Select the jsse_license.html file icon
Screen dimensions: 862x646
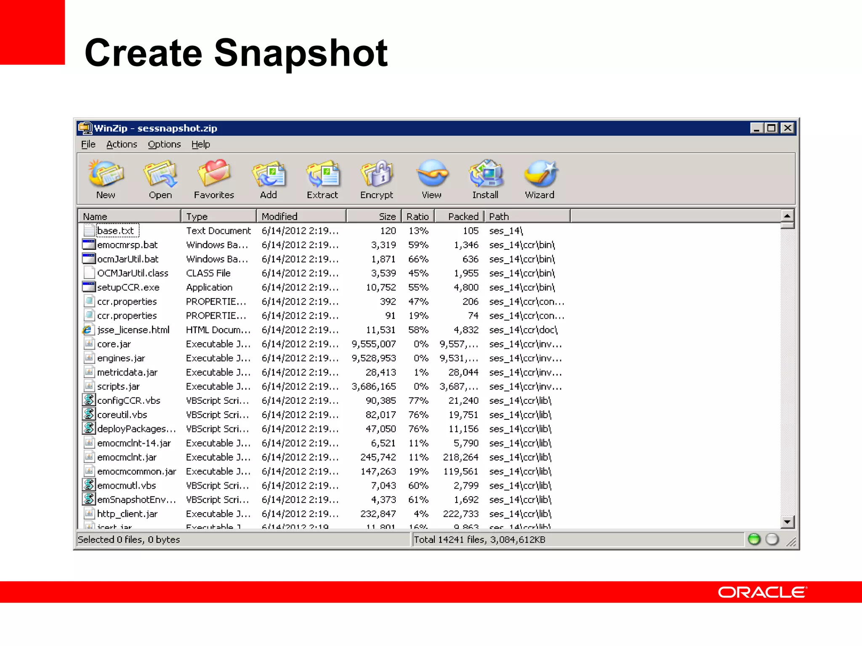[88, 330]
